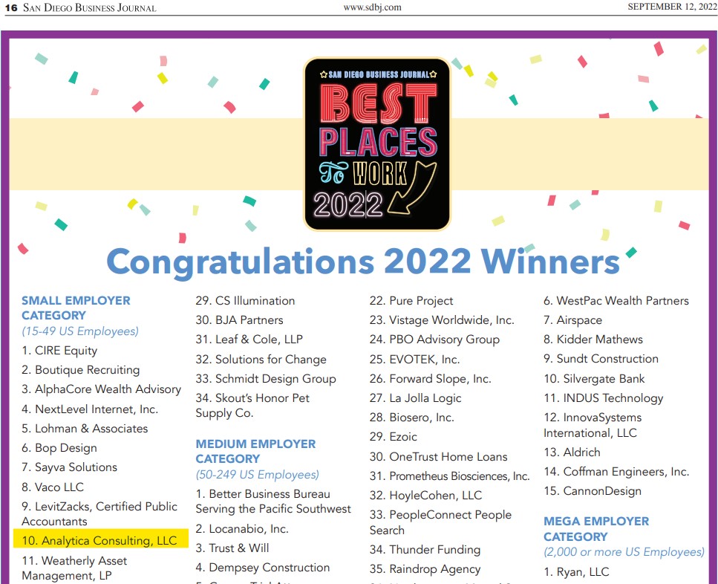Click the San Diego Business Journal masthead title
718x584 pixels.
coord(90,7)
